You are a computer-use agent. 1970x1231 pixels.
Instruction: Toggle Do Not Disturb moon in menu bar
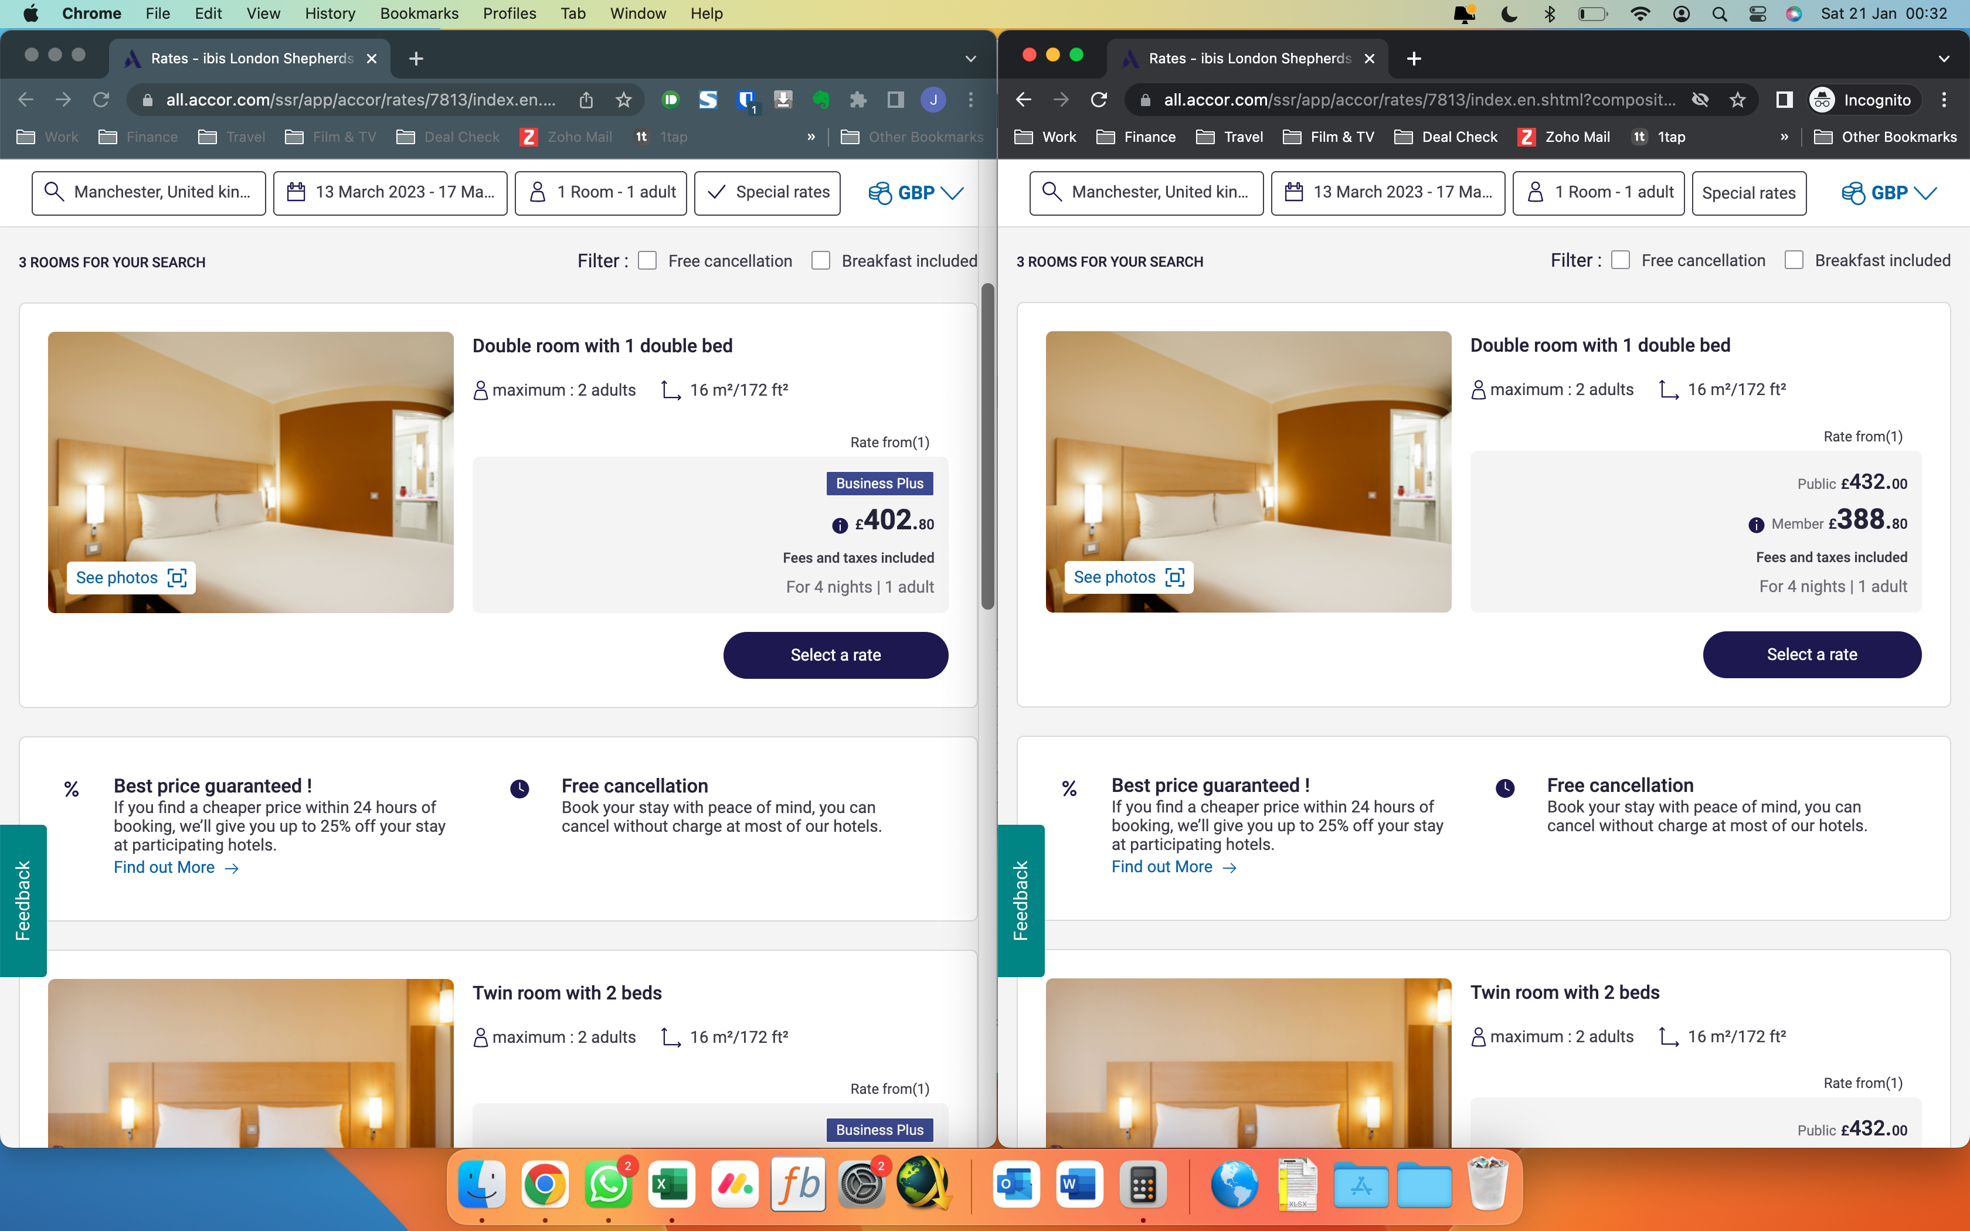pyautogui.click(x=1509, y=14)
